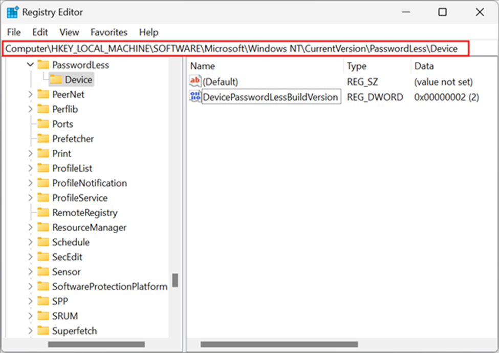This screenshot has height=353, width=499.
Task: Expand the PeerNet key
Action: (x=30, y=94)
